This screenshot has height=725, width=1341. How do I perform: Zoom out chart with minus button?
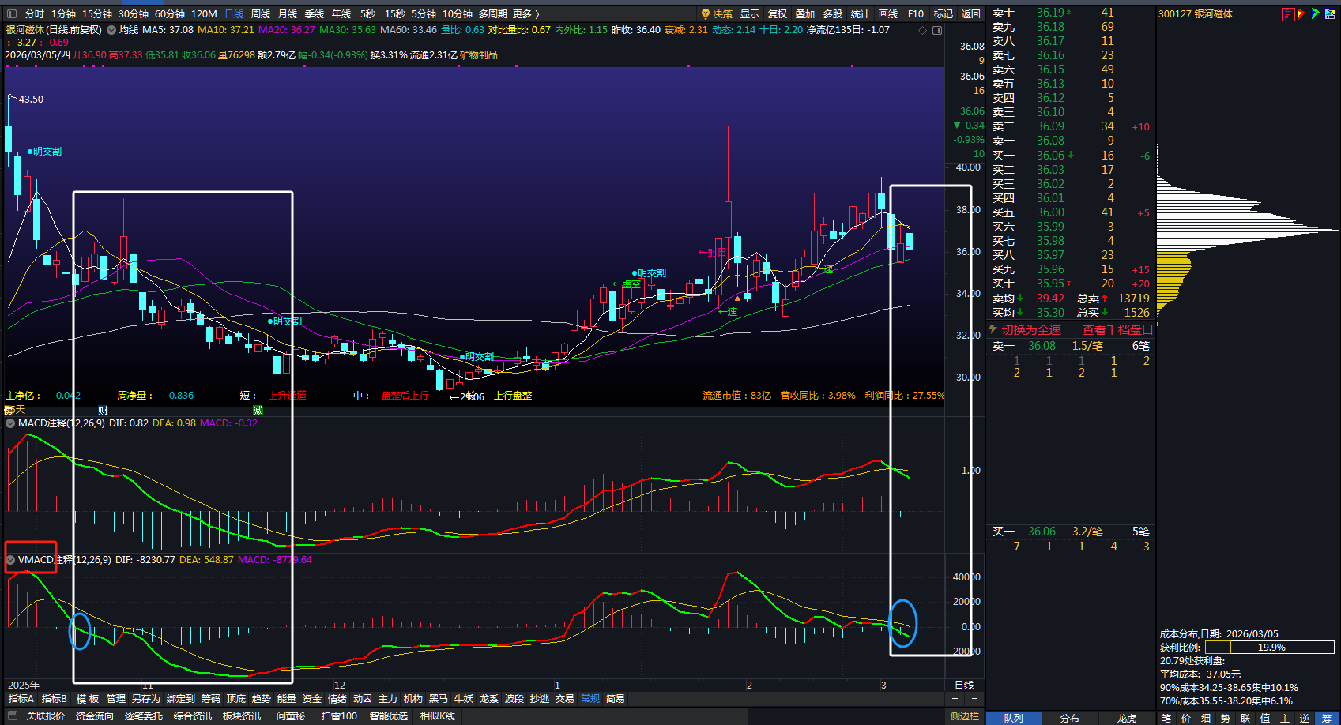[x=974, y=698]
